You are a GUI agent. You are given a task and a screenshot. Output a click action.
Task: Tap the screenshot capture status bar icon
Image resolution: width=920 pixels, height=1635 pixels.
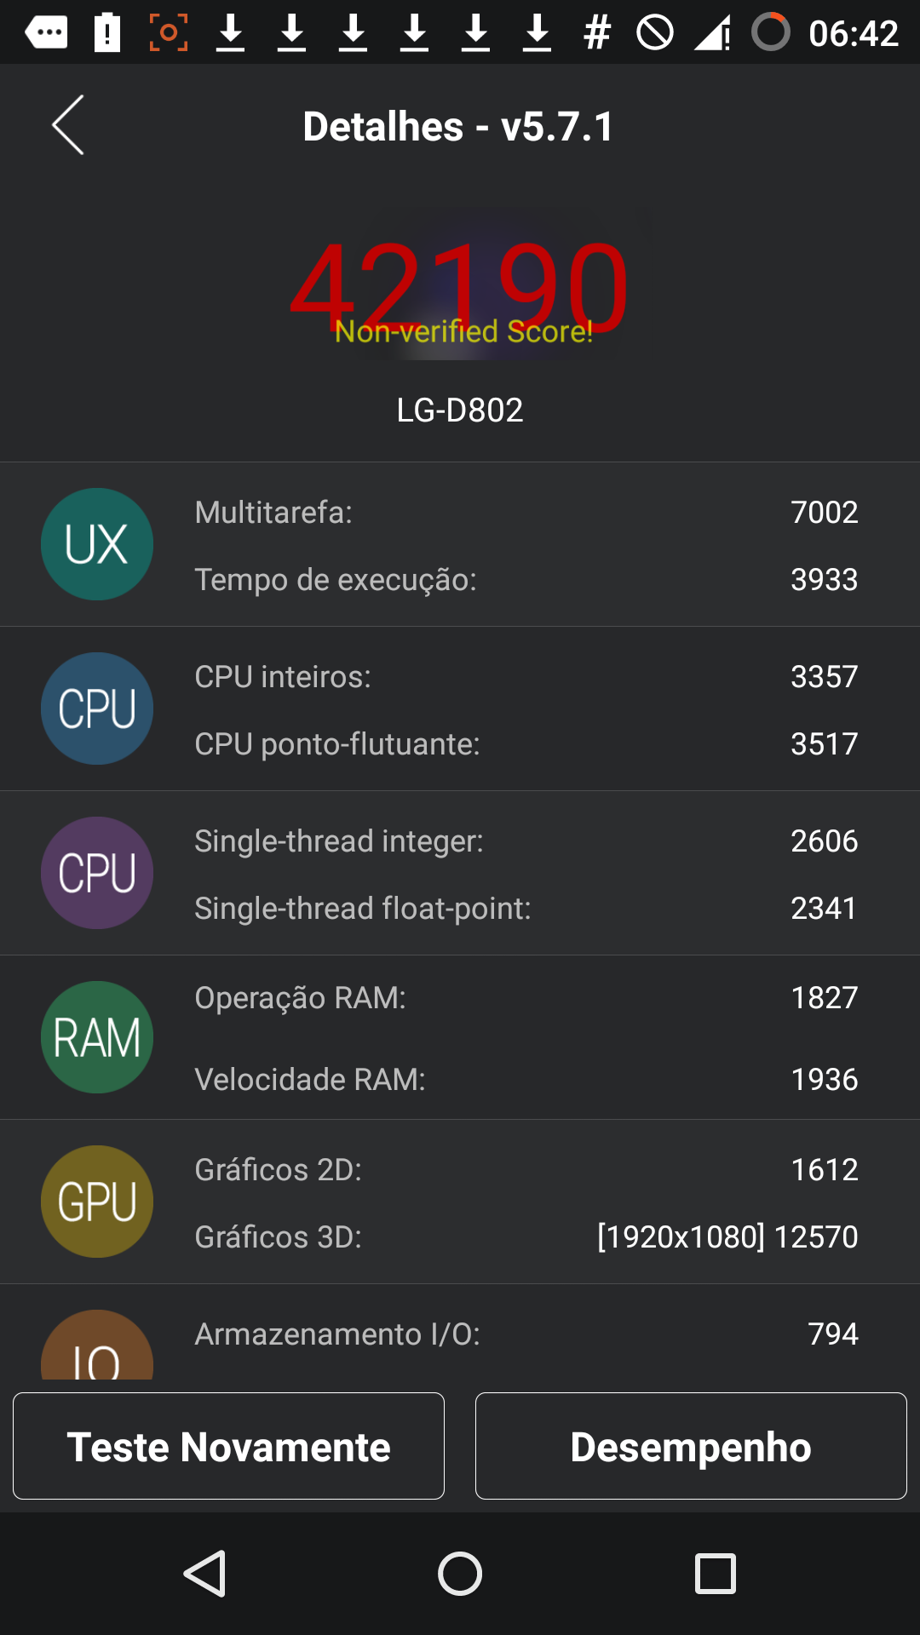pyautogui.click(x=169, y=32)
